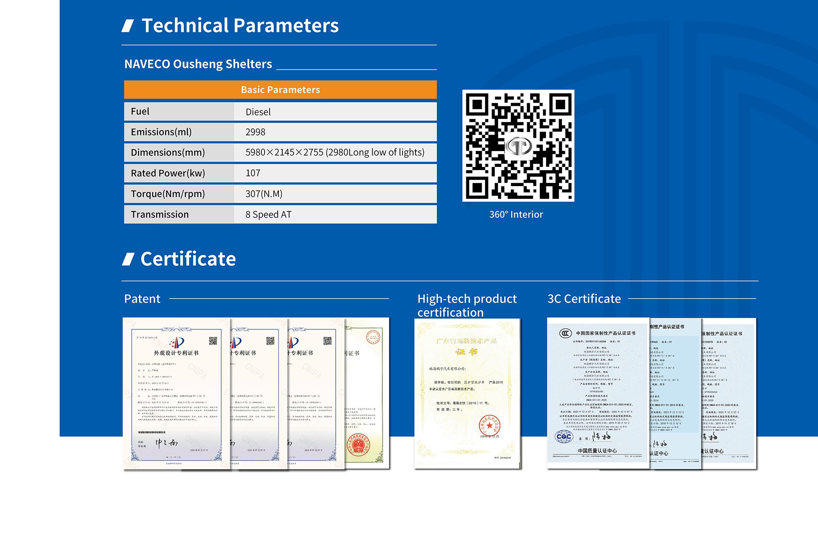Open the first 3C certificate with CQC logo
The image size is (818, 546).
(598, 393)
